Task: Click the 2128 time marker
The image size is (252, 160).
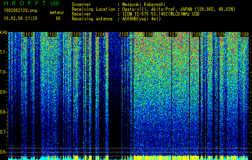Action: (196, 34)
